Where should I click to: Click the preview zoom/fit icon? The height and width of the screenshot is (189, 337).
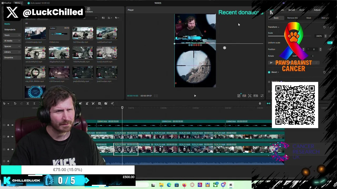tap(250, 96)
